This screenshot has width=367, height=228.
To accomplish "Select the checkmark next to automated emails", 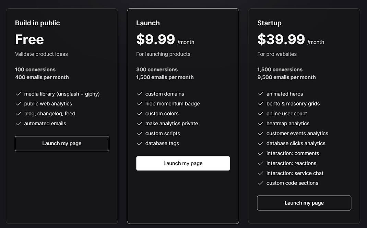I will [19, 123].
